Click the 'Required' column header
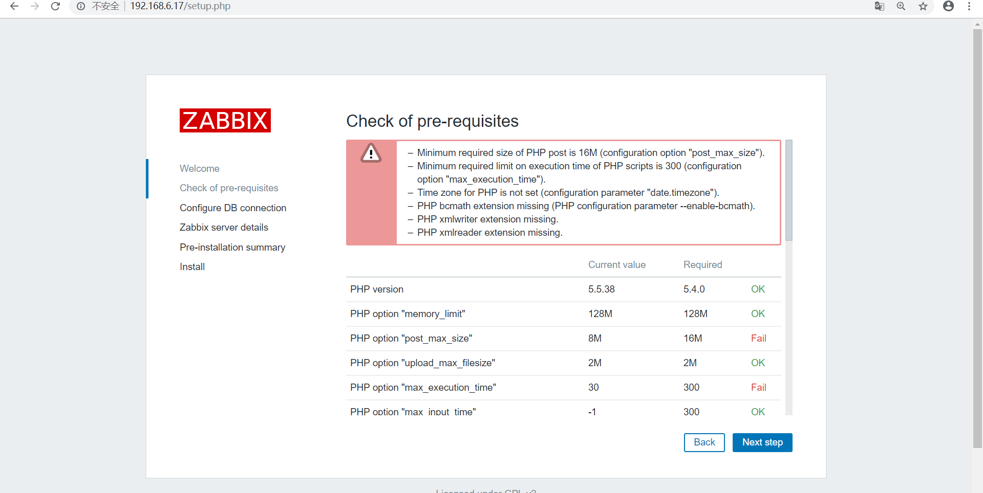983x493 pixels. (703, 265)
